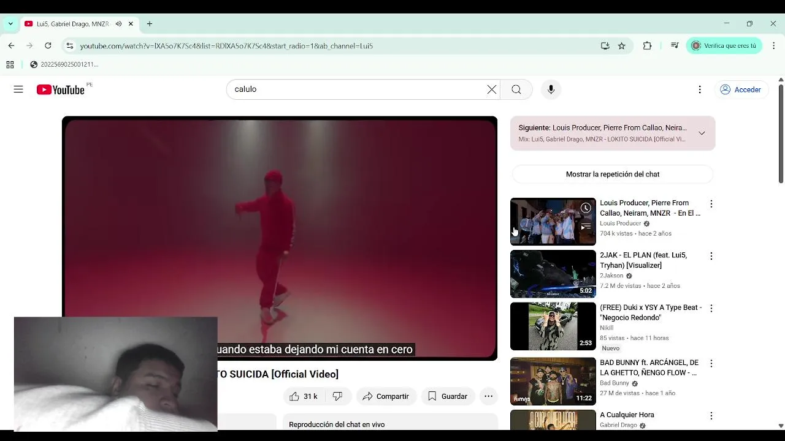Show the chat replay

pyautogui.click(x=613, y=175)
